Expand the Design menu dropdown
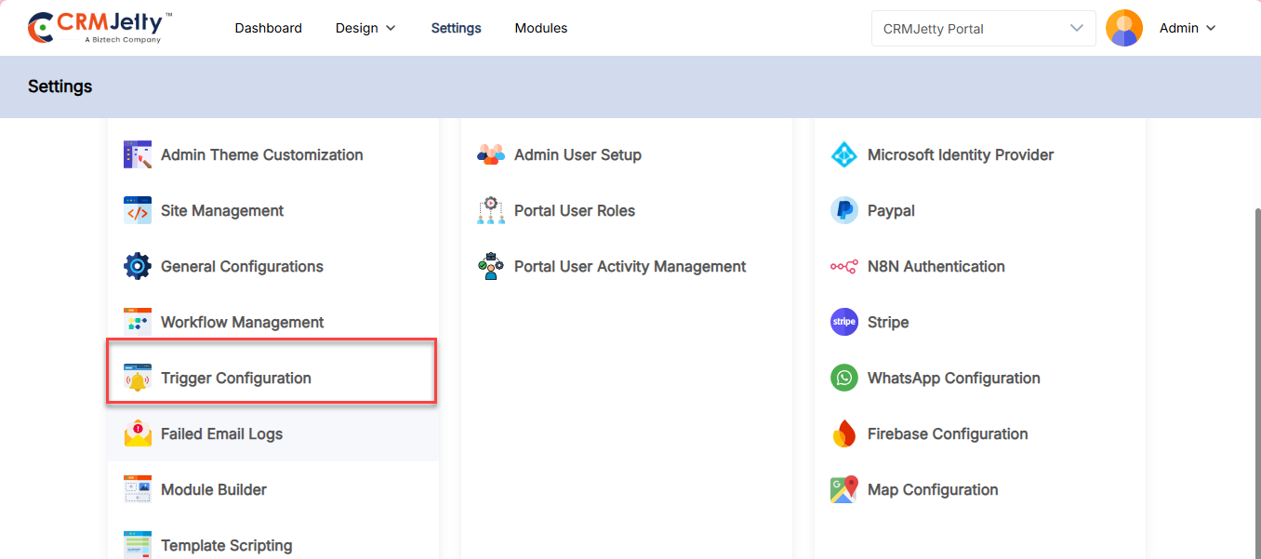The height and width of the screenshot is (559, 1261). (365, 28)
